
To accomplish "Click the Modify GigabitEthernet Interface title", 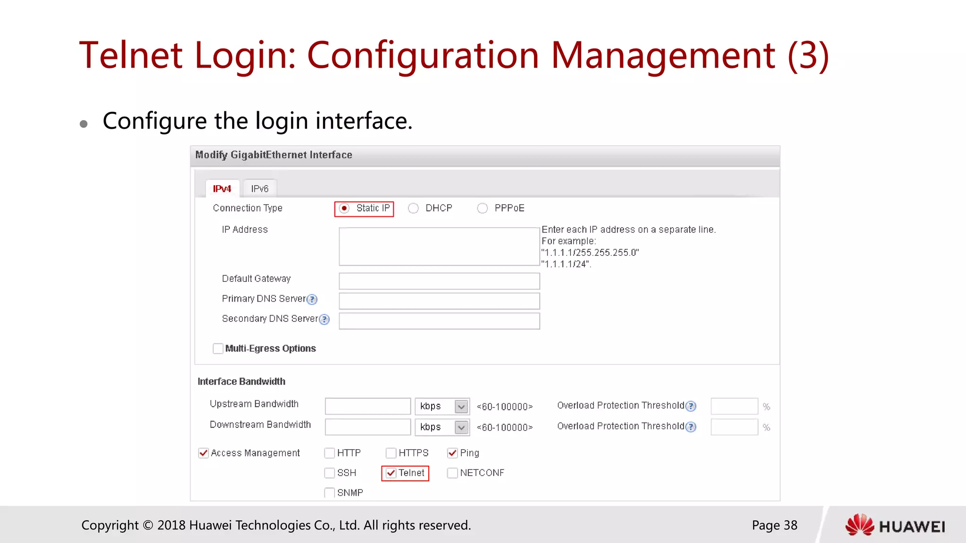I will [274, 155].
